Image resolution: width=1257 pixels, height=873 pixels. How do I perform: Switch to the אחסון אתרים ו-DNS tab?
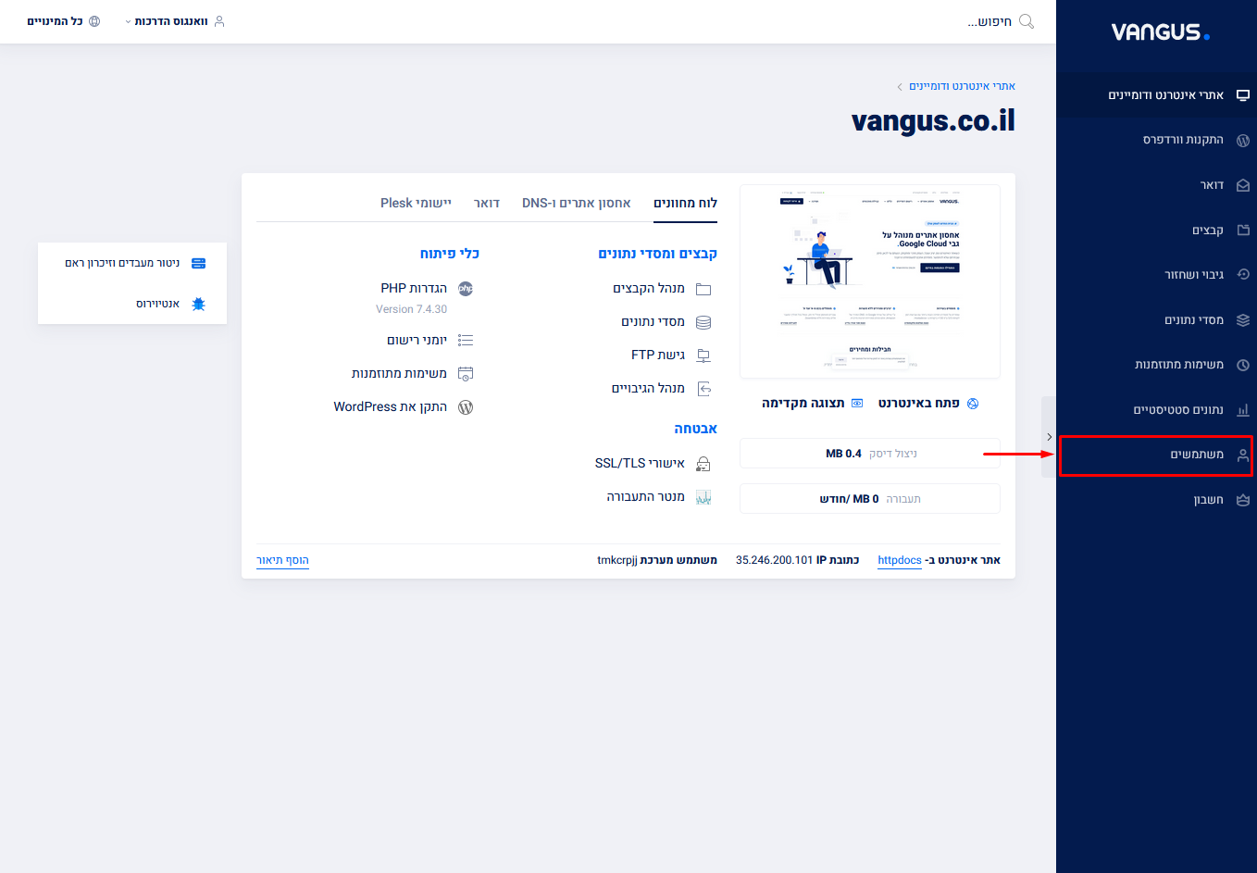tap(577, 204)
